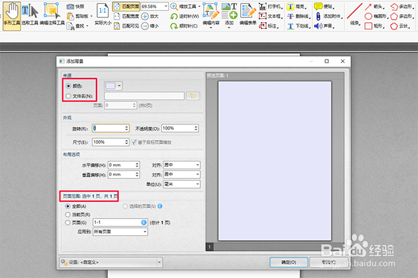This screenshot has height=278, width=418.
Task: Click 添加附件 attach file paperclip
Action: pos(328,16)
